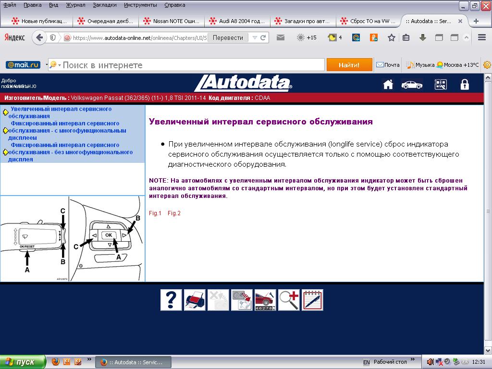
Task: Expand the search engine dropdown arrow
Action: pos(59,65)
